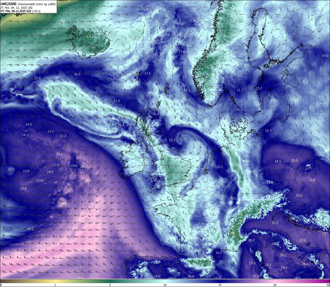Screen dimensions: 330x287
Task: Click the value 16.3 on the map
Action: pyautogui.click(x=121, y=125)
